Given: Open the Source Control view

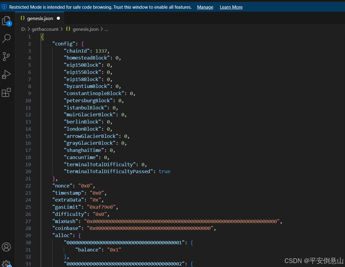Looking at the screenshot, I should pyautogui.click(x=6, y=57).
